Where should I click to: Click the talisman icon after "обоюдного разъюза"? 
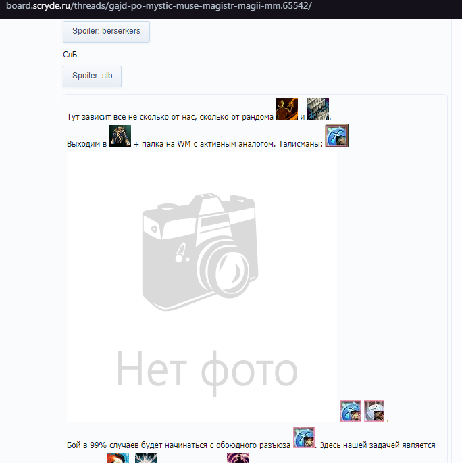click(304, 437)
